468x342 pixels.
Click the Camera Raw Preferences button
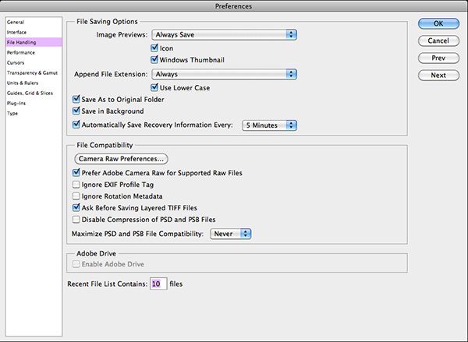pos(121,159)
